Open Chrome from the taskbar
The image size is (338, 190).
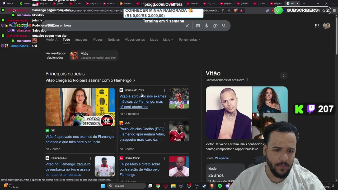(x=158, y=186)
